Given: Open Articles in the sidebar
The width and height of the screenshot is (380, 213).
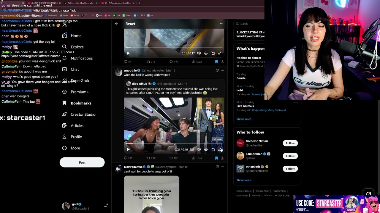Looking at the screenshot, I should tap(73, 126).
